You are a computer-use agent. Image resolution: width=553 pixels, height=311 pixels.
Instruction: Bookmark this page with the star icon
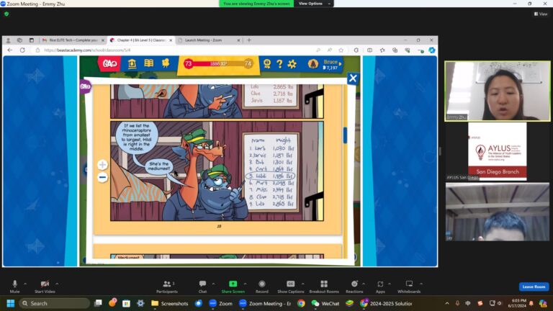341,50
